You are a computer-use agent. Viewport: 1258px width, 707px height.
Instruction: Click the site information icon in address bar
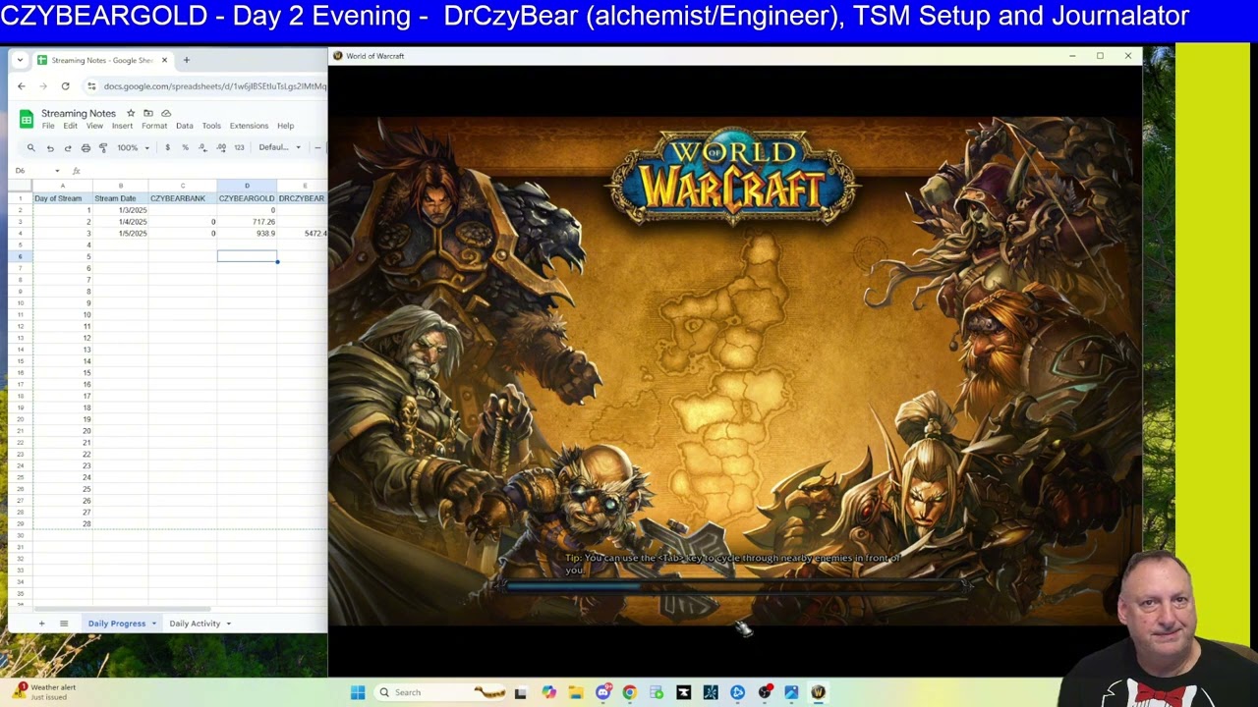tap(91, 86)
